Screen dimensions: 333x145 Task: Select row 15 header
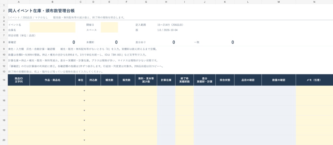pos(4,91)
